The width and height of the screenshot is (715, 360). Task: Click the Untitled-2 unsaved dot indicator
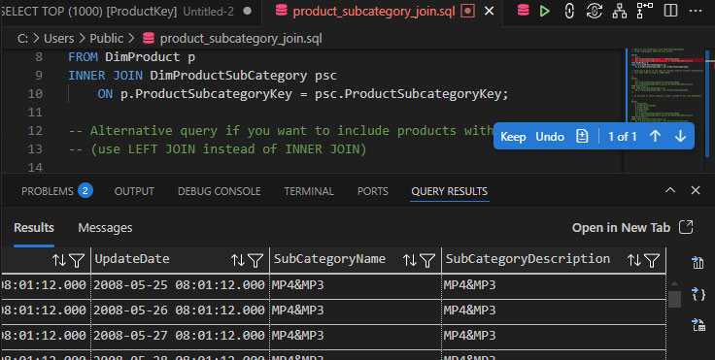pyautogui.click(x=247, y=11)
